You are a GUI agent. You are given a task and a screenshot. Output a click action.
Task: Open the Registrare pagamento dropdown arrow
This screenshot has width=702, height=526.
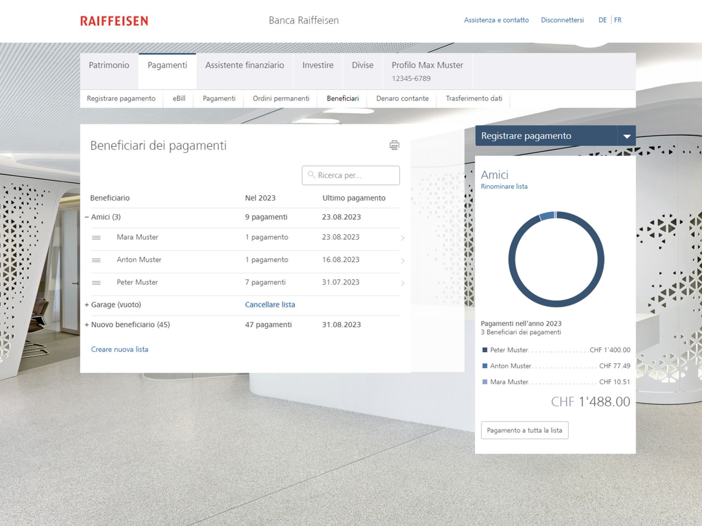click(x=627, y=136)
